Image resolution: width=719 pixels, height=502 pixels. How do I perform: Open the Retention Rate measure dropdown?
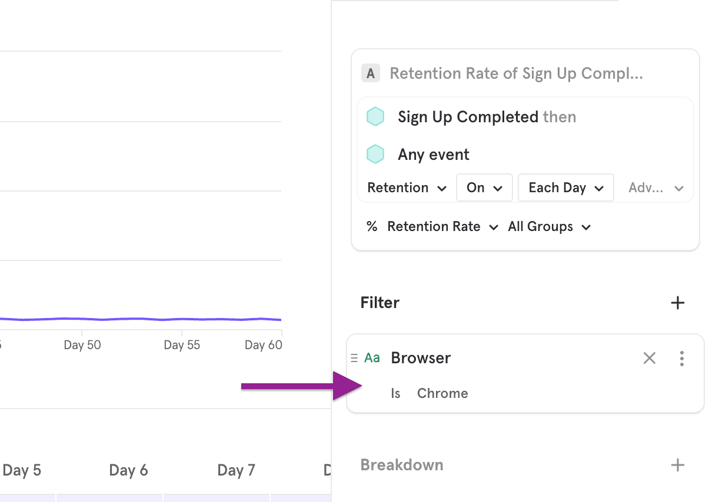pos(442,227)
